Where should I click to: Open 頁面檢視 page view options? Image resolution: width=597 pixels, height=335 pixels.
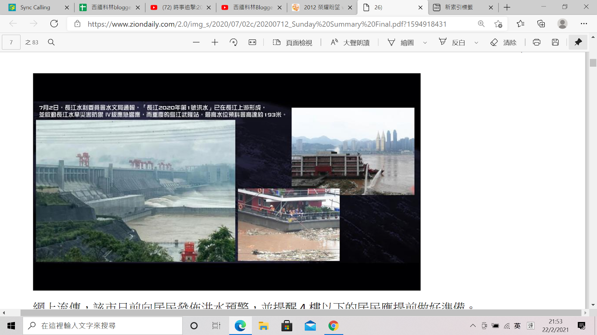pyautogui.click(x=293, y=42)
